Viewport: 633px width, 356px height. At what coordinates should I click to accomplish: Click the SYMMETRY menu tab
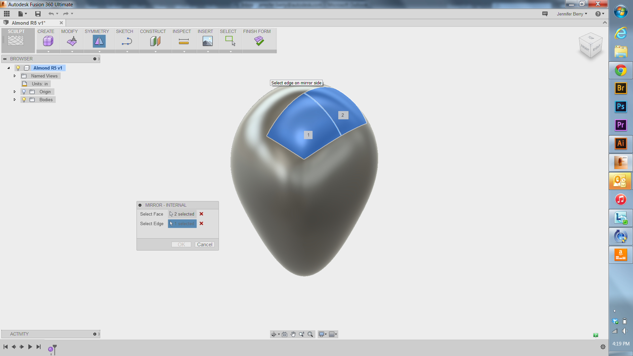97,31
